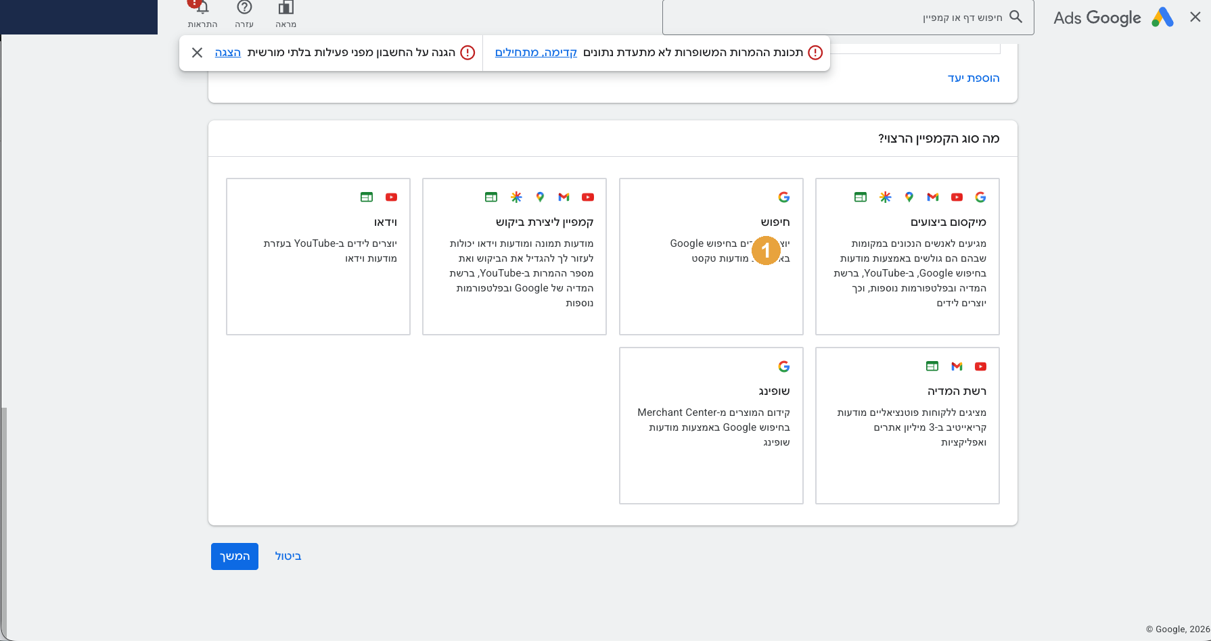The height and width of the screenshot is (641, 1211).
Task: Click YouTube icon in רשת המדיה card
Action: (x=980, y=366)
